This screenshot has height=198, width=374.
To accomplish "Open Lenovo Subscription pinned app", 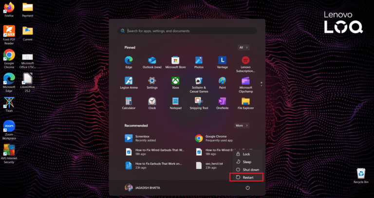I will (x=245, y=64).
